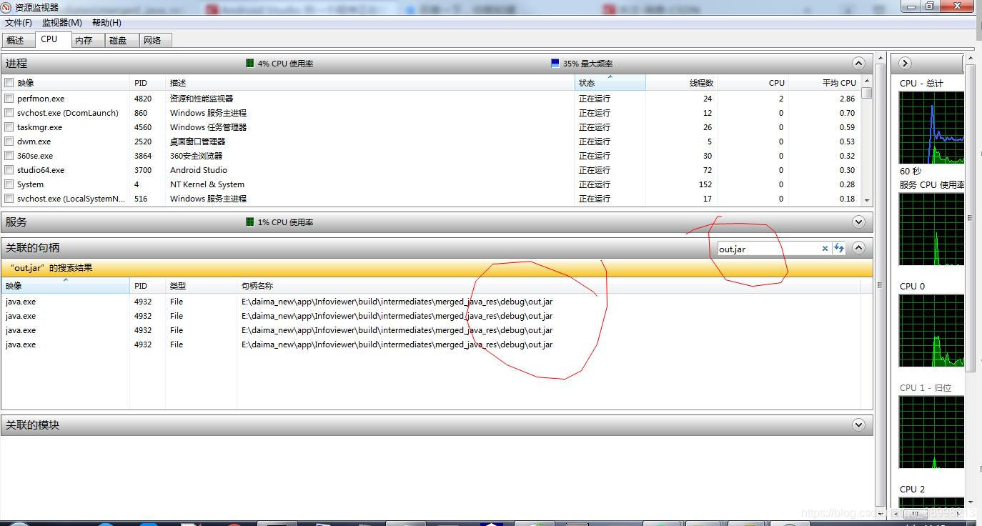
Task: Switch to the 内存 tab
Action: click(85, 40)
